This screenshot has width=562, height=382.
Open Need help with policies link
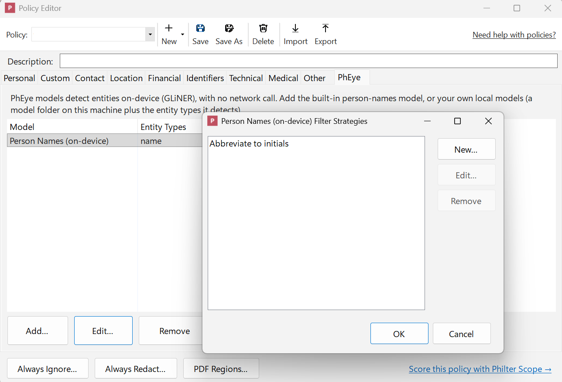coord(514,35)
